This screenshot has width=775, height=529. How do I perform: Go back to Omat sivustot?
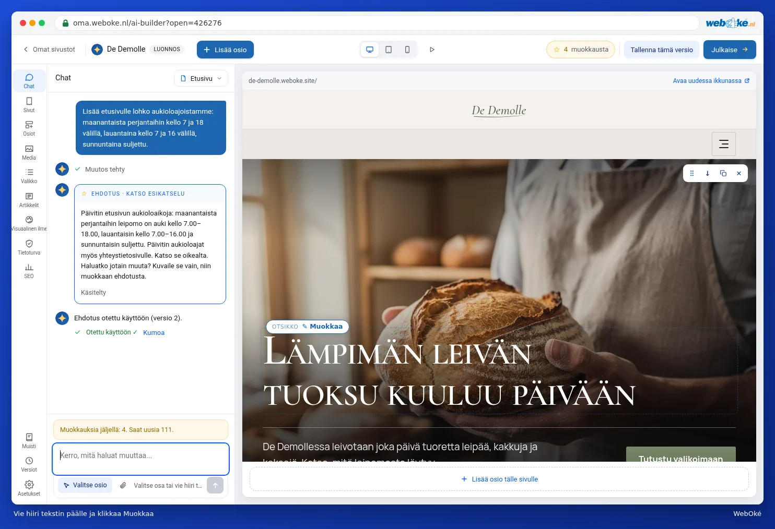(x=49, y=50)
